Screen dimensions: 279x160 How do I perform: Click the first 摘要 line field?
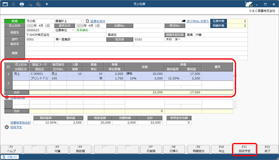click(136, 49)
